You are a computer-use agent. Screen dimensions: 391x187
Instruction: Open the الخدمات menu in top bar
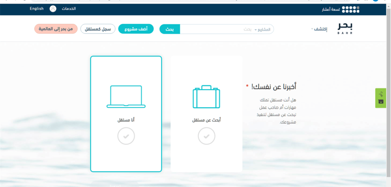[69, 9]
